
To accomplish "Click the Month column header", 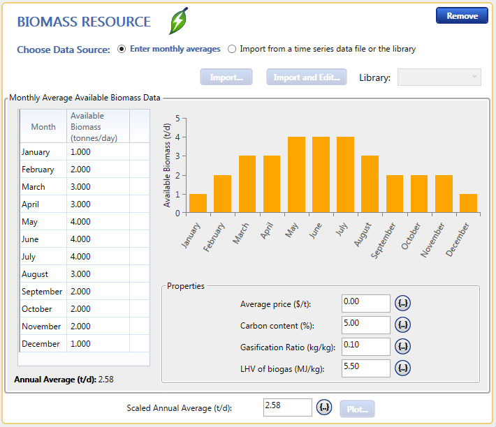I will 43,127.
